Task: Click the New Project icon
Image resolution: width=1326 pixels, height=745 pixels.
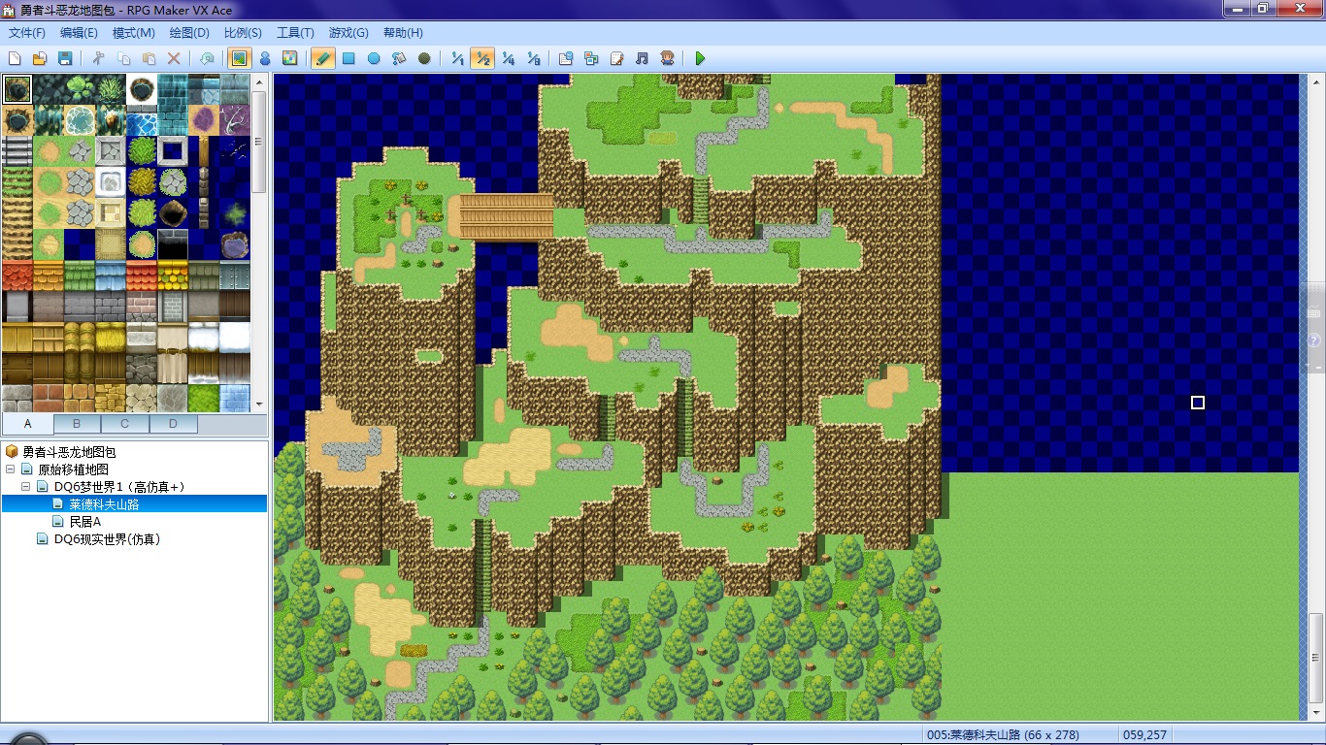Action: (15, 58)
